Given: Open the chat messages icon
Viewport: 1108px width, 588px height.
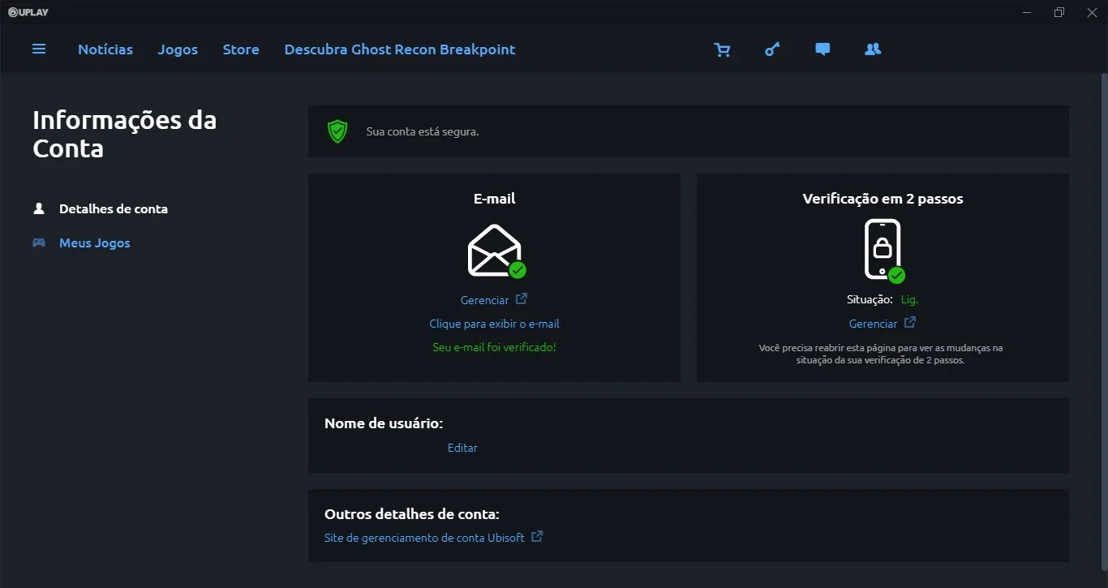Looking at the screenshot, I should pyautogui.click(x=822, y=49).
